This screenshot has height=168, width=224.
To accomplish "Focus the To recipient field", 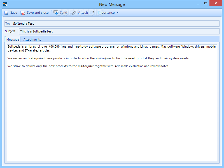I will pyautogui.click(x=112, y=24).
